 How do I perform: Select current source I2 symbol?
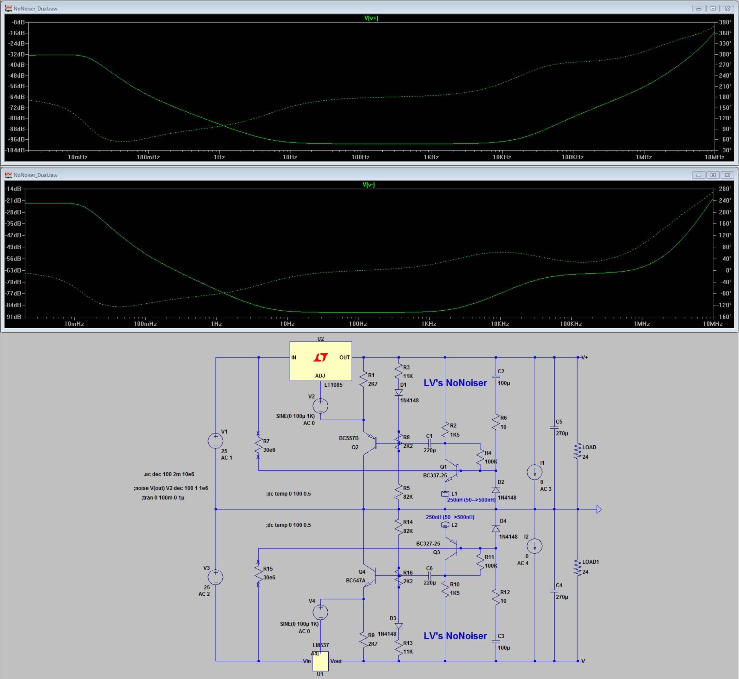click(534, 546)
